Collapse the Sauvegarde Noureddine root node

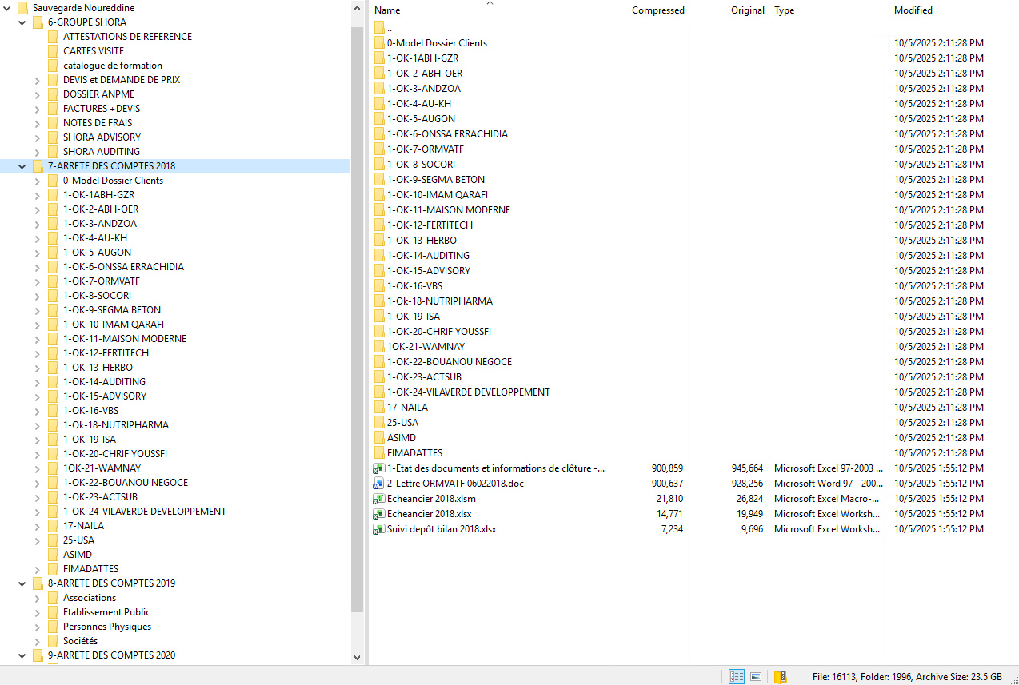pyautogui.click(x=7, y=8)
